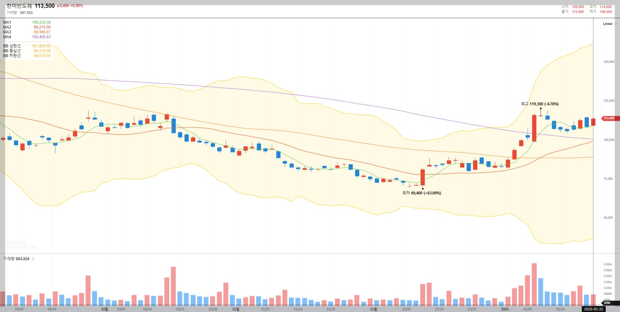Click the 11/21 date on time axis
The height and width of the screenshot is (312, 620).
(x=331, y=309)
